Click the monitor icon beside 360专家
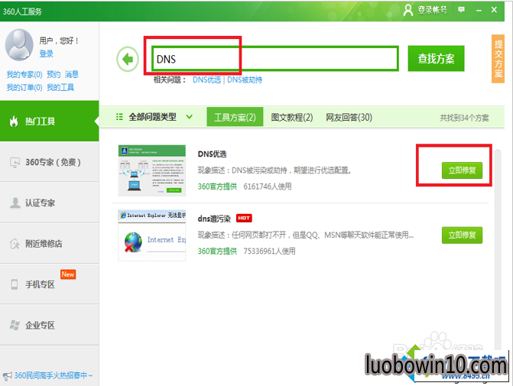This screenshot has width=513, height=386. point(15,162)
